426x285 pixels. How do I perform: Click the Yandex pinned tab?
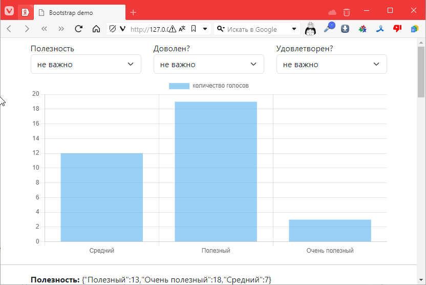click(x=25, y=12)
